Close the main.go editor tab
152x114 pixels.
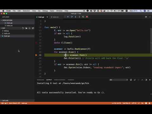(47, 17)
